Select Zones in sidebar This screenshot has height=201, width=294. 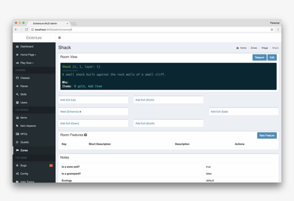pos(34,150)
